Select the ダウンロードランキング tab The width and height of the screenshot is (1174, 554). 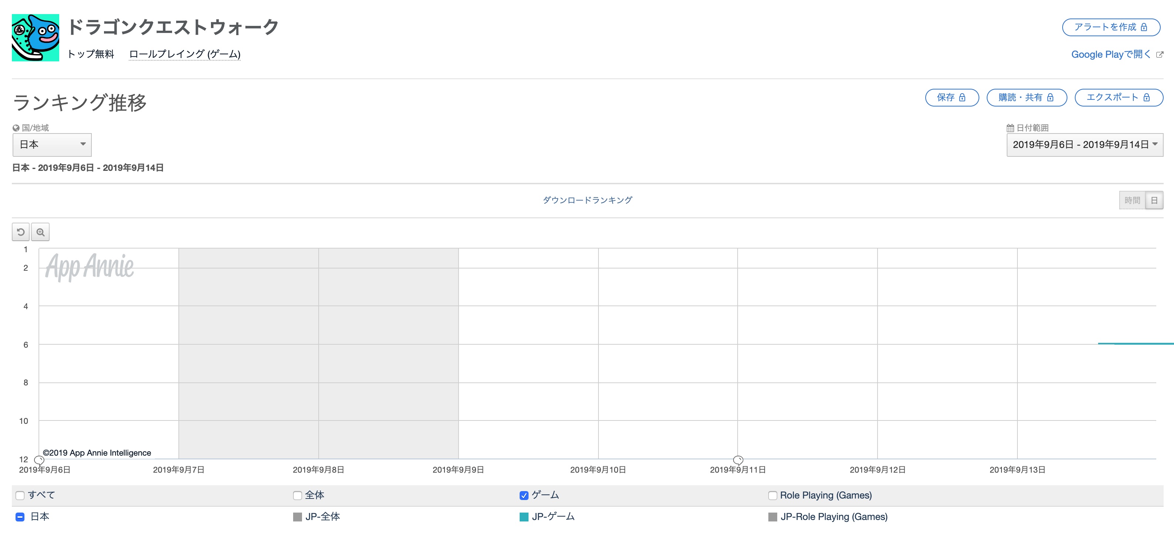point(587,200)
